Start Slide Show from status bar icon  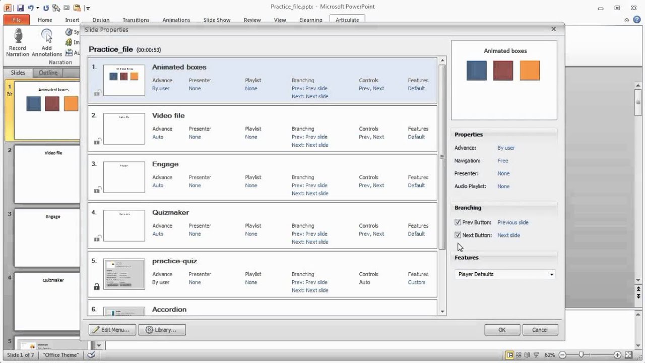[x=536, y=355]
